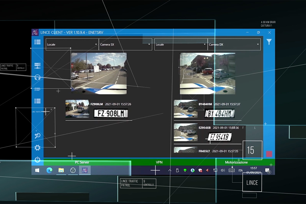306x204 pixels.
Task: Open the touch keyboard tray icon
Action: tap(232, 170)
